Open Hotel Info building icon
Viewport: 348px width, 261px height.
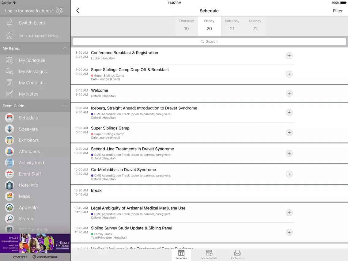pos(9,185)
